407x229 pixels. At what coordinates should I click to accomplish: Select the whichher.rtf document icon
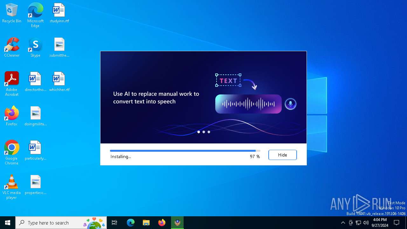59,82
